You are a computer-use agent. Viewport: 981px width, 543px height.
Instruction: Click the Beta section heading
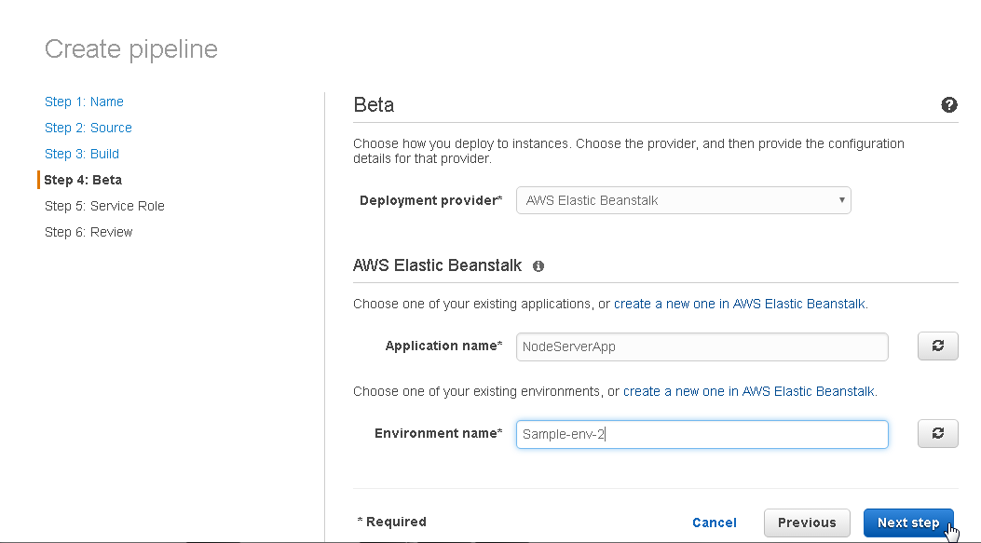pos(374,104)
